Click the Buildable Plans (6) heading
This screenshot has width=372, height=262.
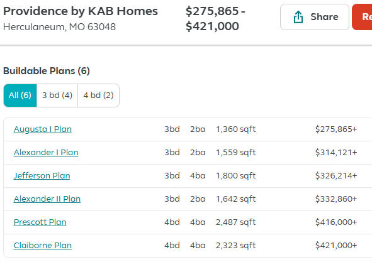point(47,71)
